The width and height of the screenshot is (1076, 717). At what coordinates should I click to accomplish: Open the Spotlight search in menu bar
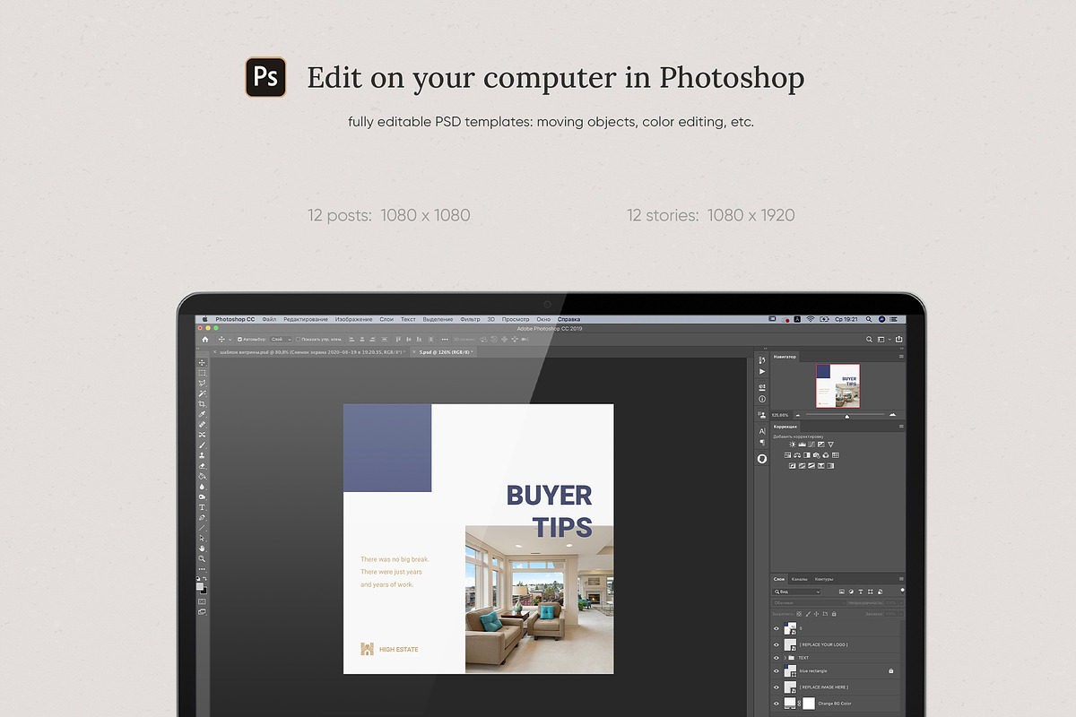pos(869,319)
